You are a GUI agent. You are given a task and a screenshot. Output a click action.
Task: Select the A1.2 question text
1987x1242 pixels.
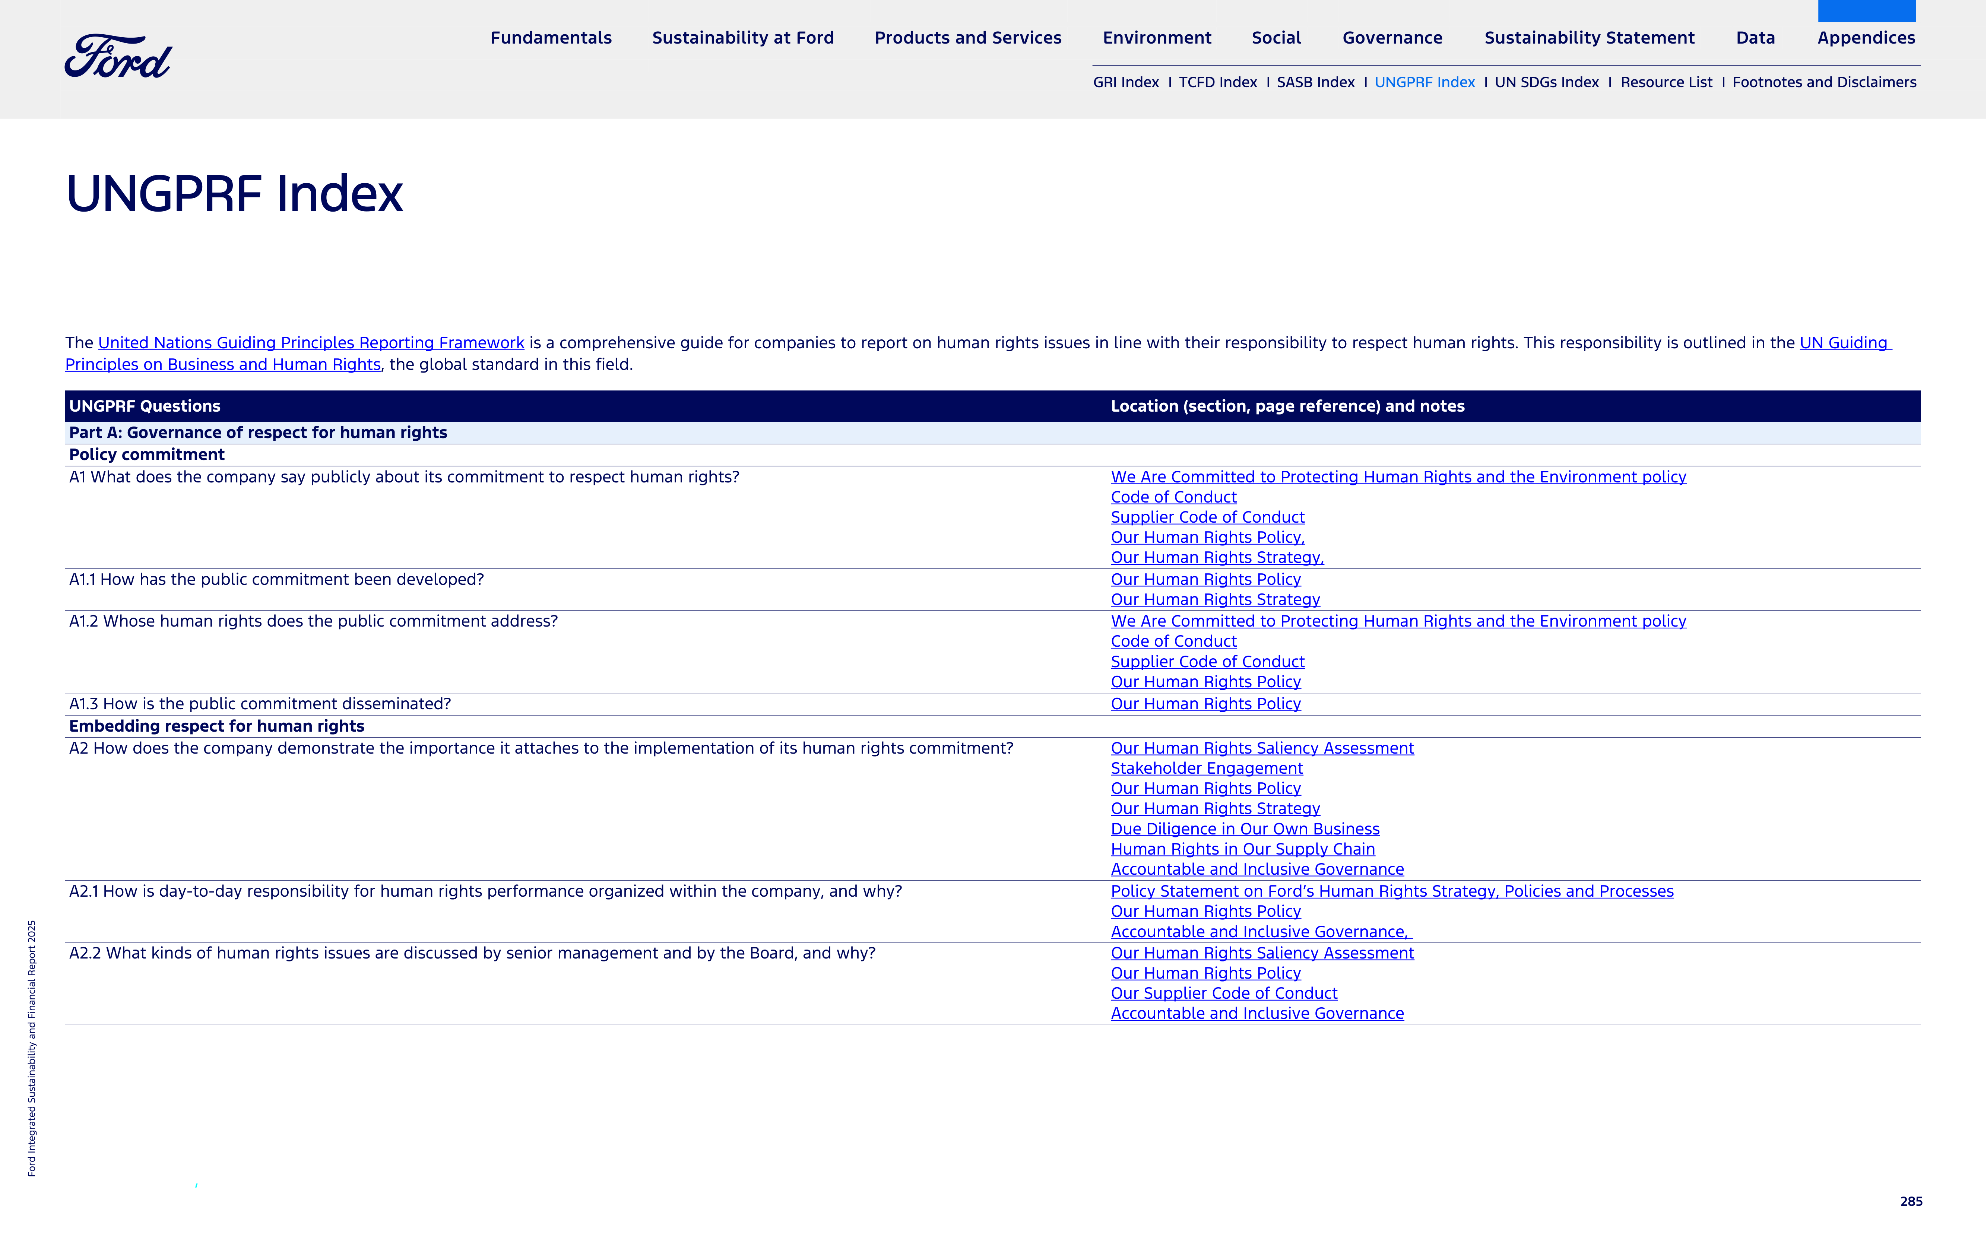point(313,622)
